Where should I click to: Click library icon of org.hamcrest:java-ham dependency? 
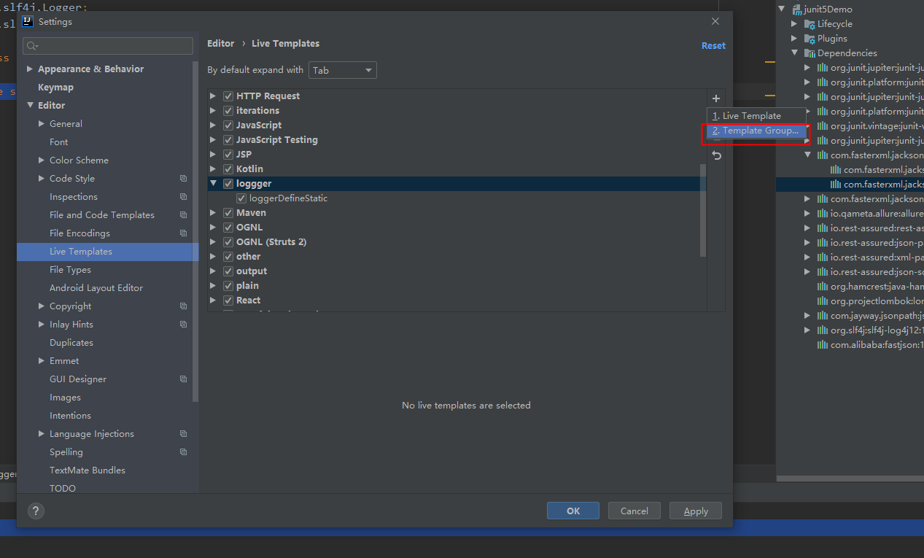pyautogui.click(x=823, y=287)
